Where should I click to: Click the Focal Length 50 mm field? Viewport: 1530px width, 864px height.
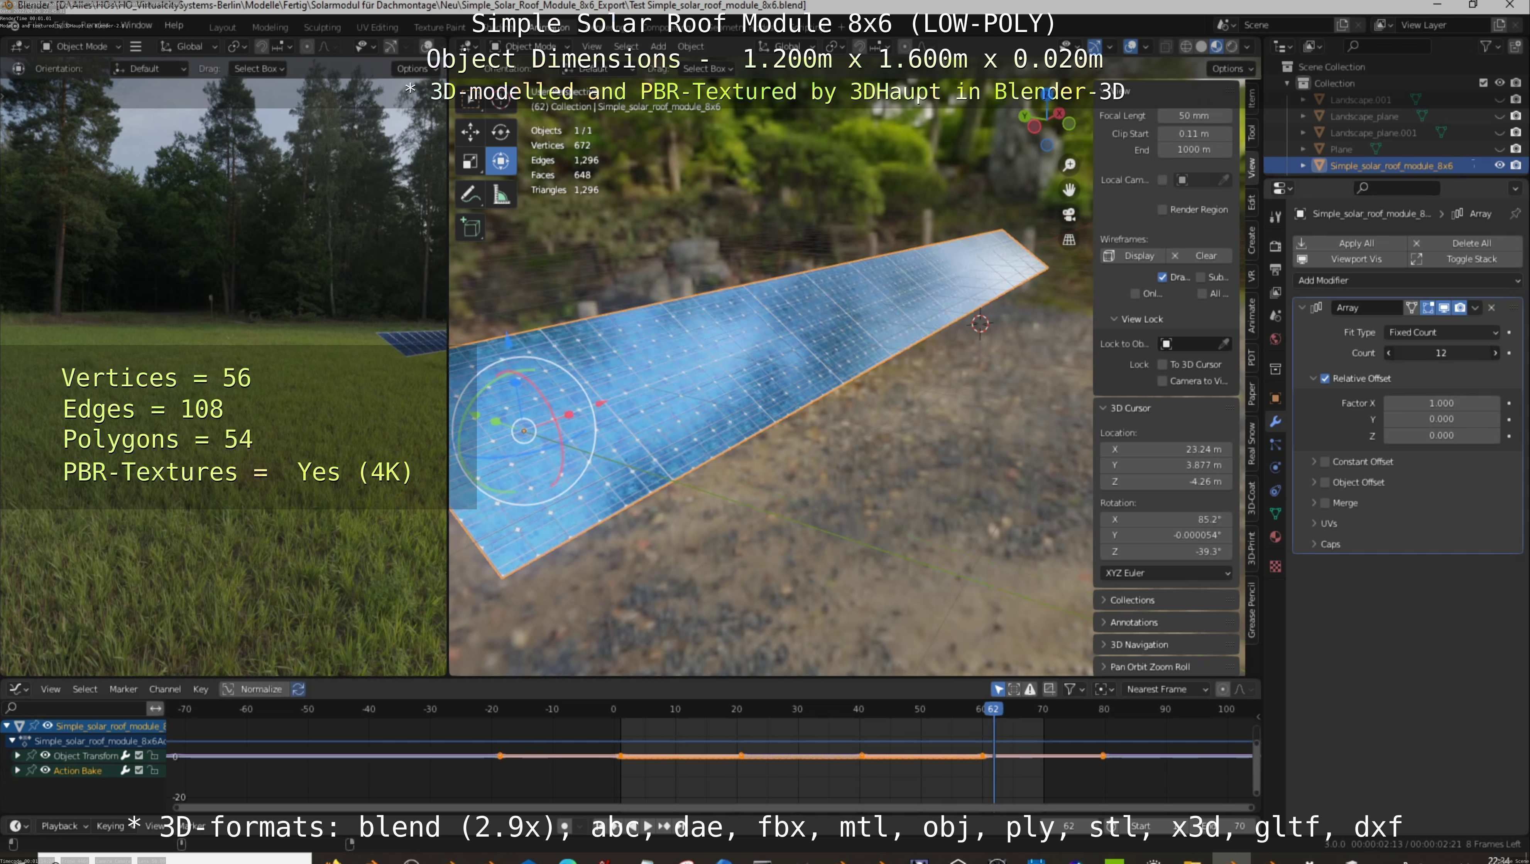click(1194, 116)
